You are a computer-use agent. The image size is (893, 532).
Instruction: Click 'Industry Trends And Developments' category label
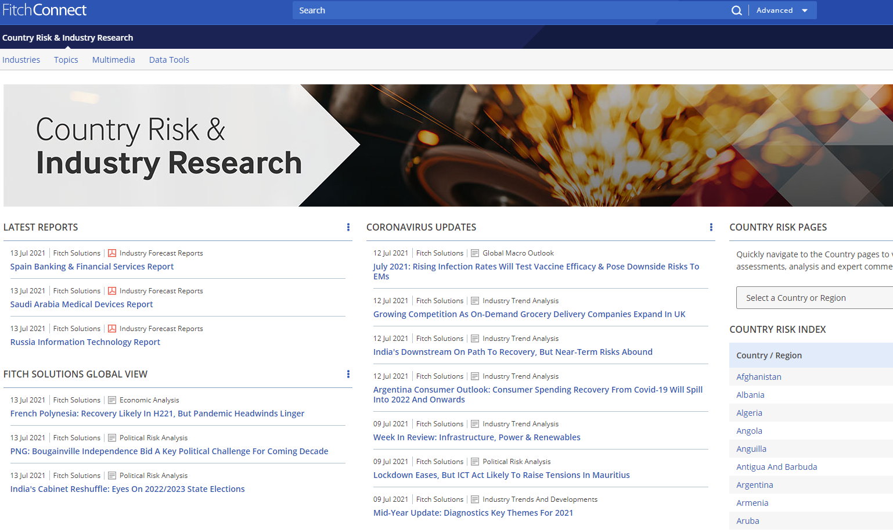(x=539, y=499)
